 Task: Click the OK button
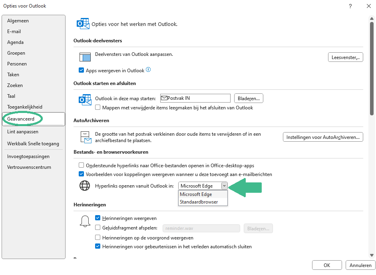coord(327,265)
